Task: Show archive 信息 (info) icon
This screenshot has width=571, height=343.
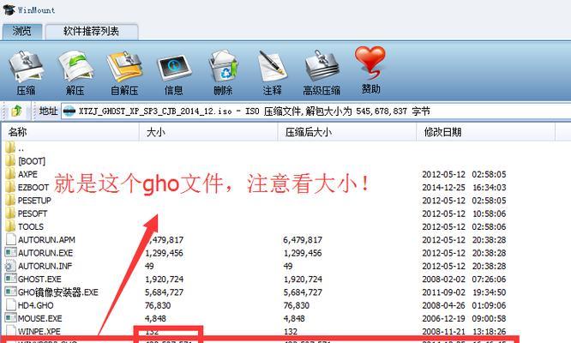Action: coord(174,68)
